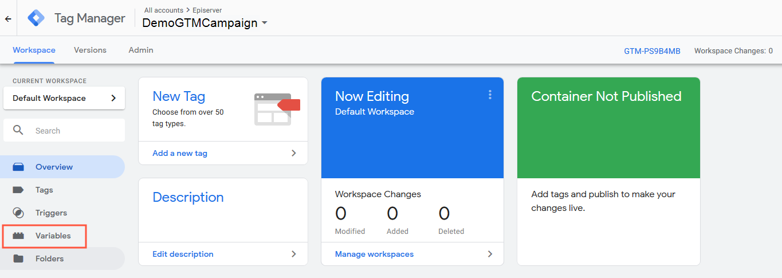Click chevron beside Edit description

(x=294, y=254)
